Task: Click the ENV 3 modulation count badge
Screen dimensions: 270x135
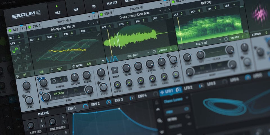Action: [132, 98]
